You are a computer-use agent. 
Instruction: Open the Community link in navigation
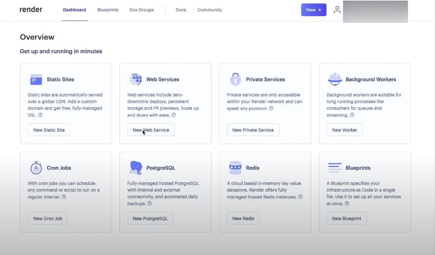tap(210, 10)
